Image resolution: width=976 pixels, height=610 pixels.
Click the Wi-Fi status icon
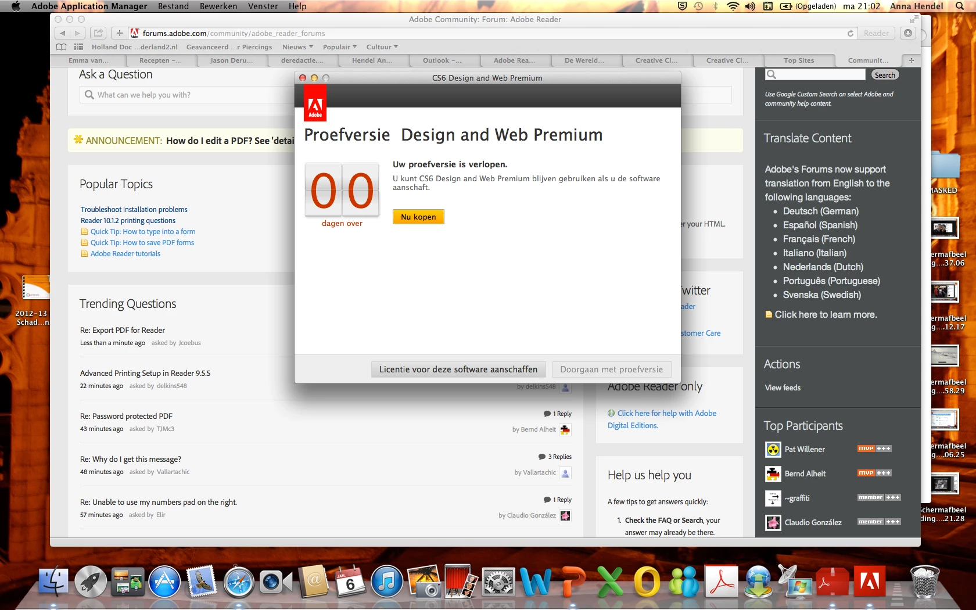(x=733, y=6)
